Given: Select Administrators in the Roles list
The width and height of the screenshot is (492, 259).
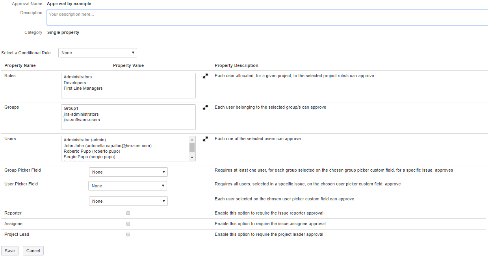Looking at the screenshot, I should tap(78, 77).
